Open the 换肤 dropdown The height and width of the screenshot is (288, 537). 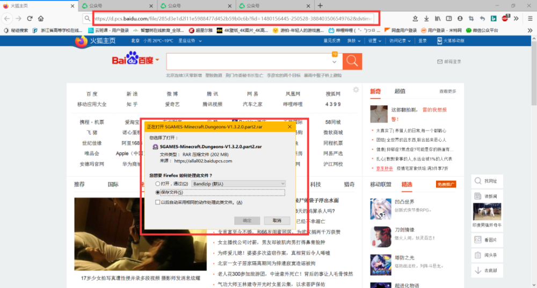click(354, 41)
